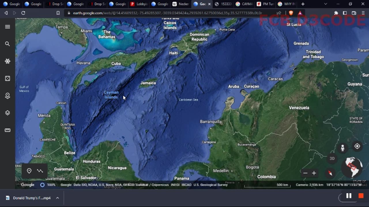Viewport: 369px width, 207px height.
Task: Pause the screen recording
Action: point(349,196)
